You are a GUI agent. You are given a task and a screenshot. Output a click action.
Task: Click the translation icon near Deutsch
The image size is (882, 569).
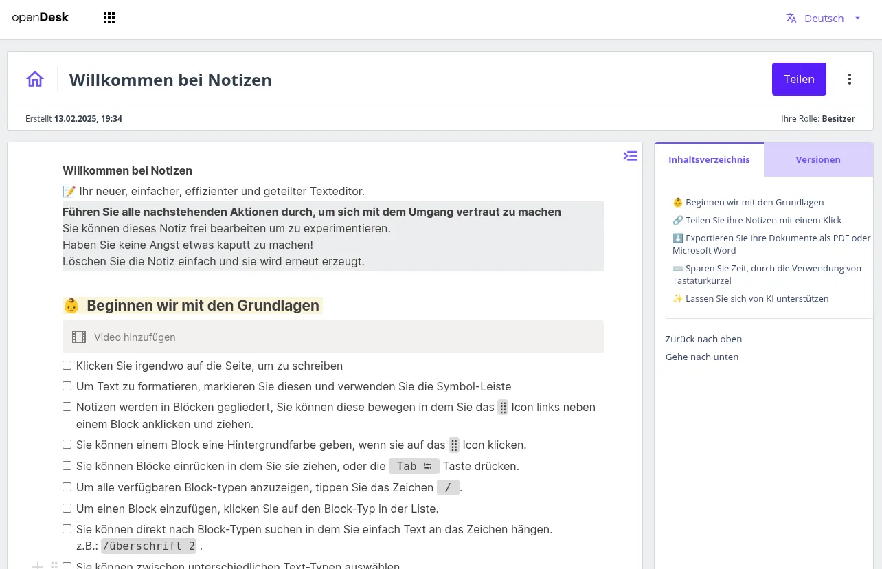coord(791,18)
